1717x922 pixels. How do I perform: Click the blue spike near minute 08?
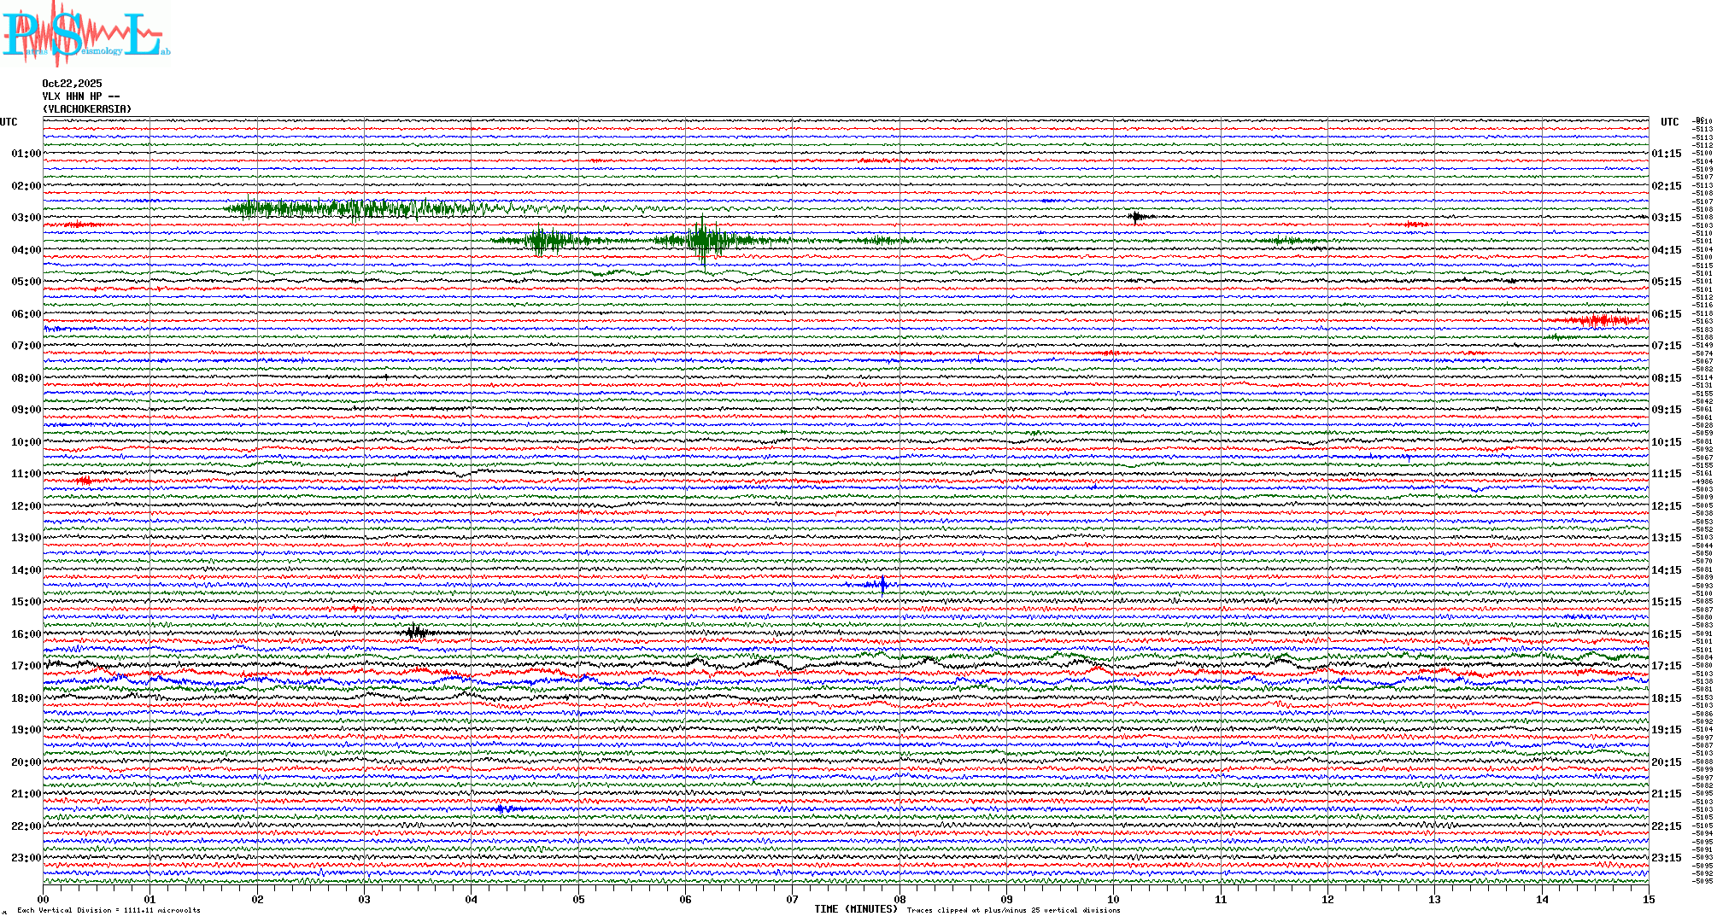click(x=882, y=585)
